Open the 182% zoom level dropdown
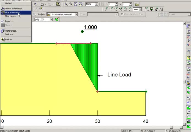 tap(97, 4)
